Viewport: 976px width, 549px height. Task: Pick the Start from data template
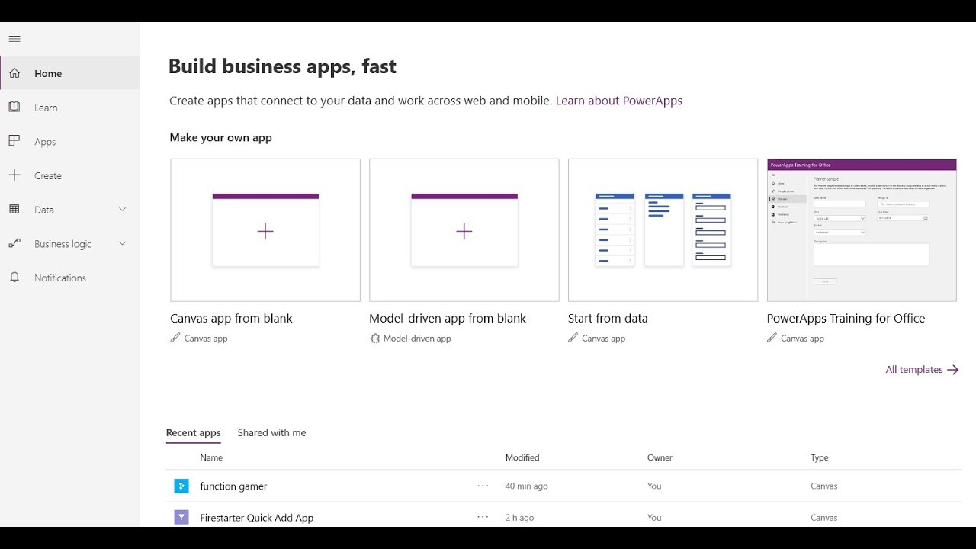[663, 230]
